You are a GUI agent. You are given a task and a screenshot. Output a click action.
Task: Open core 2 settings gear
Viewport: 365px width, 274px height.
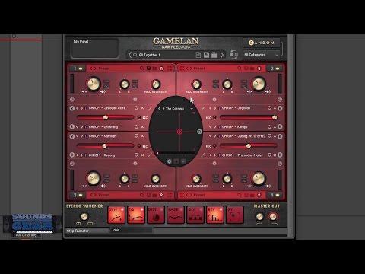[214, 100]
